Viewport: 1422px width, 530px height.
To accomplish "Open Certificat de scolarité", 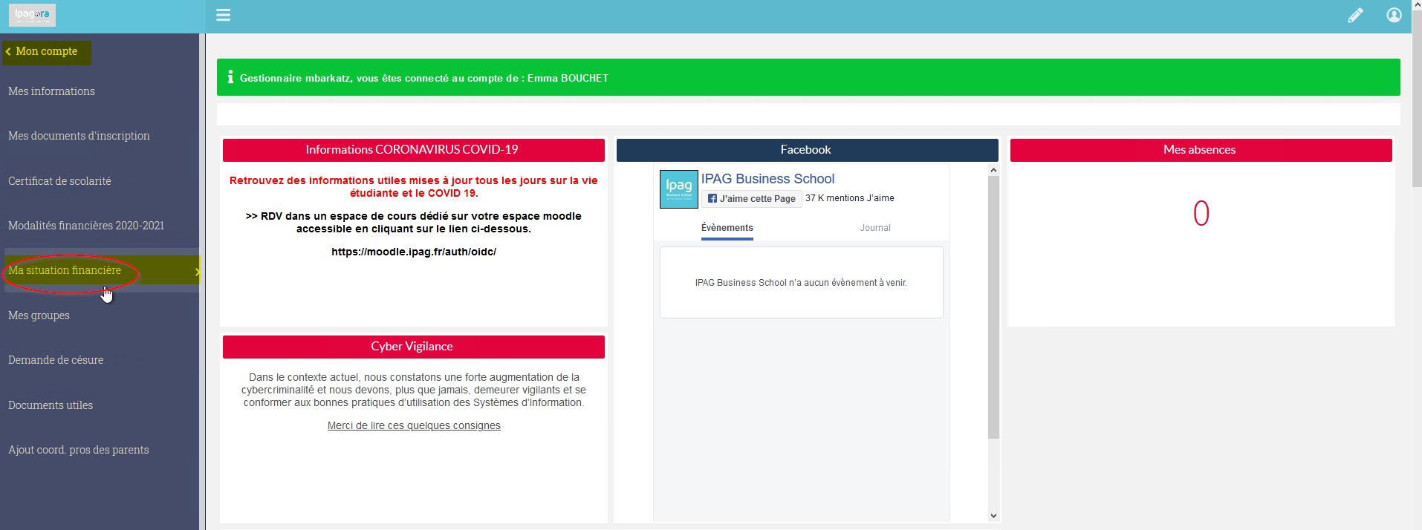I will 59,181.
